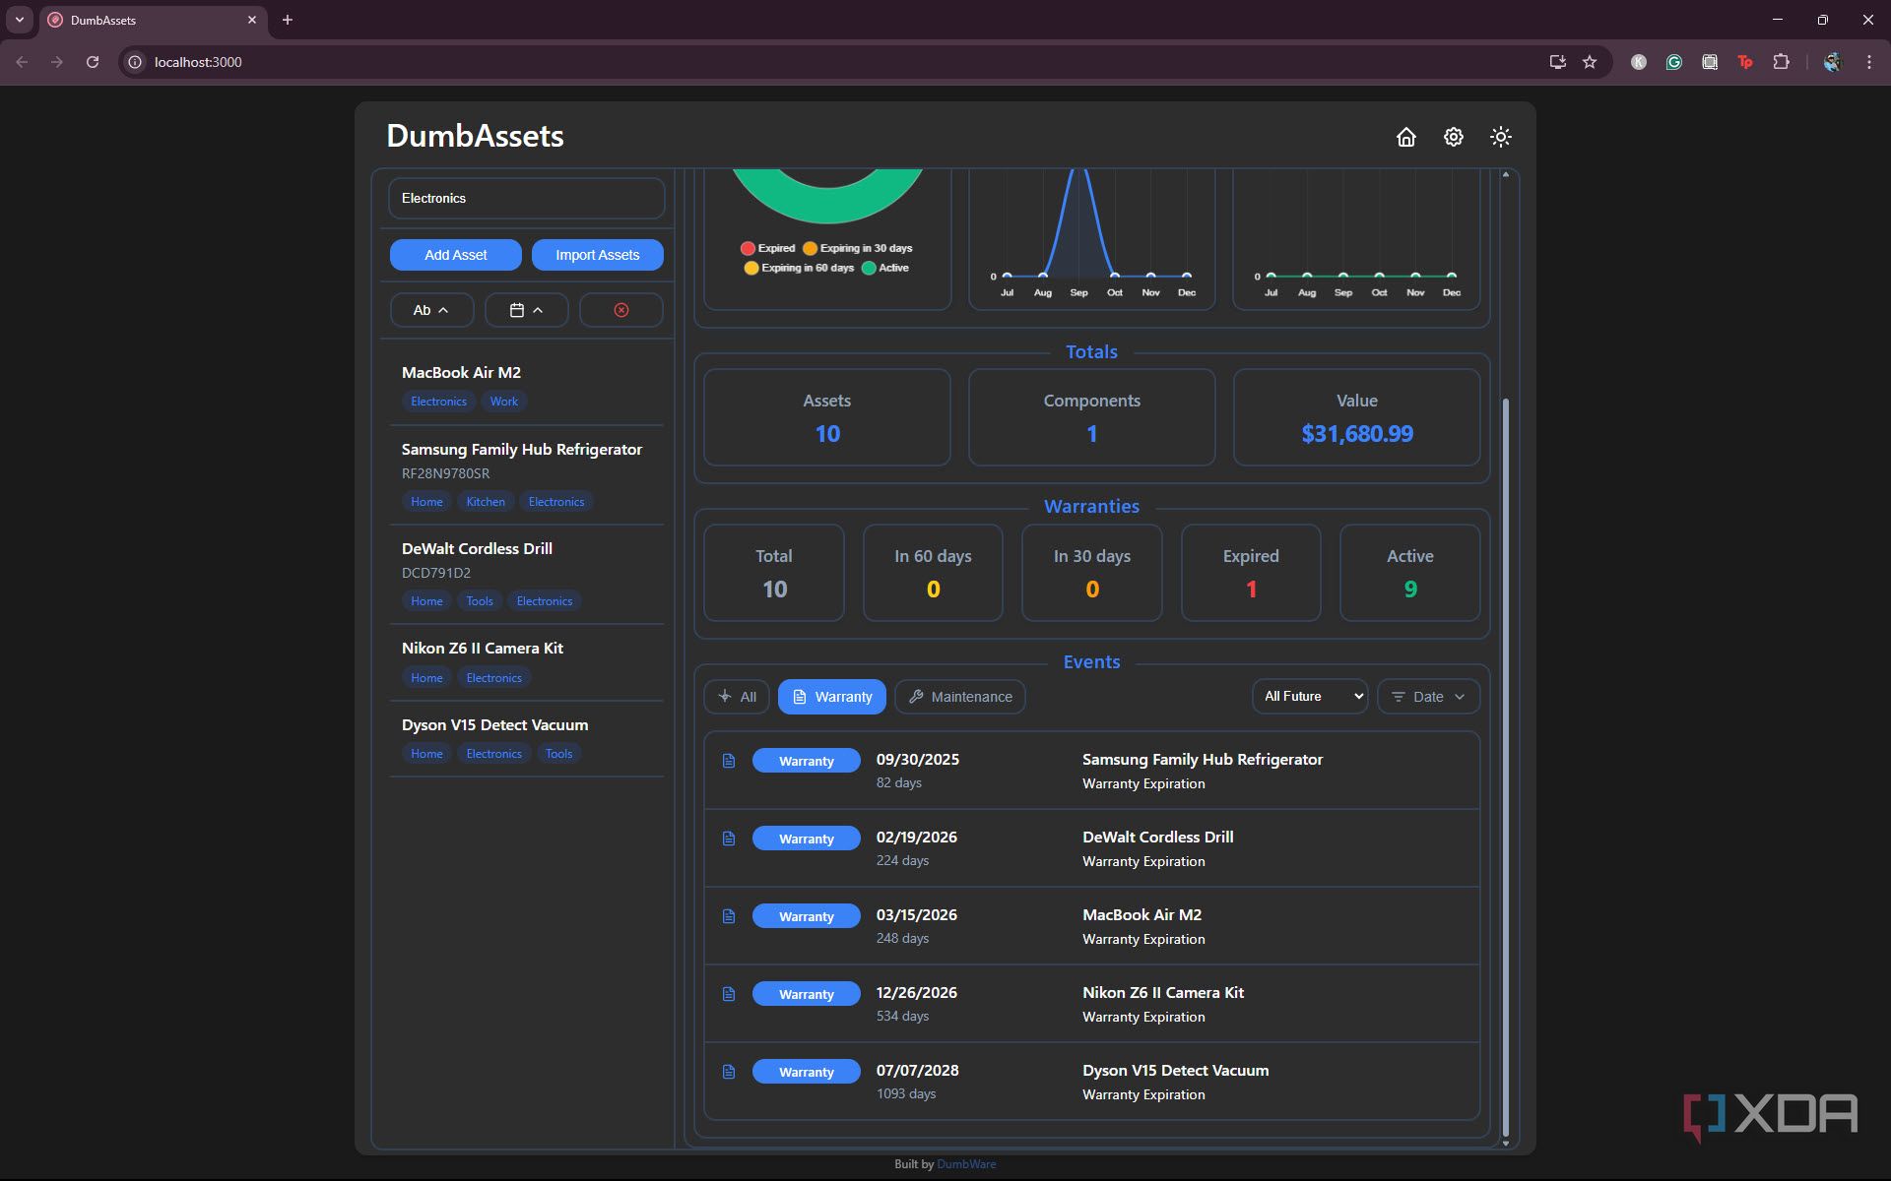
Task: Open the Date sort dropdown in Events
Action: coord(1428,697)
